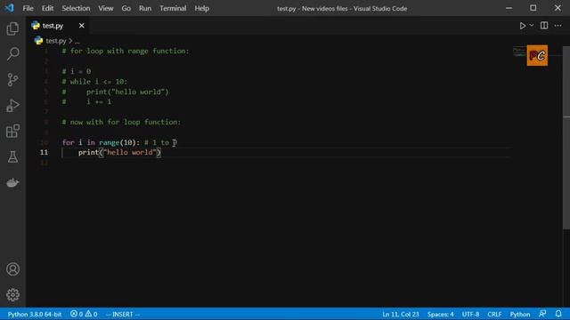Click the INSERT vim mode indicator
The width and height of the screenshot is (570, 320).
123,314
